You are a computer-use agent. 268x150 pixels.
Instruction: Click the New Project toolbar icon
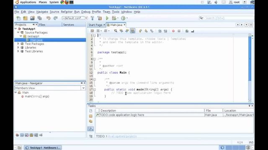[x=25, y=18]
